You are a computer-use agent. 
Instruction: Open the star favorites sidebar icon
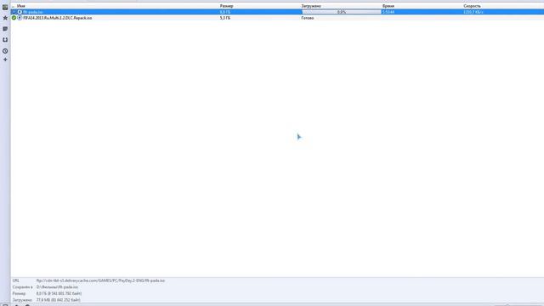tap(5, 18)
